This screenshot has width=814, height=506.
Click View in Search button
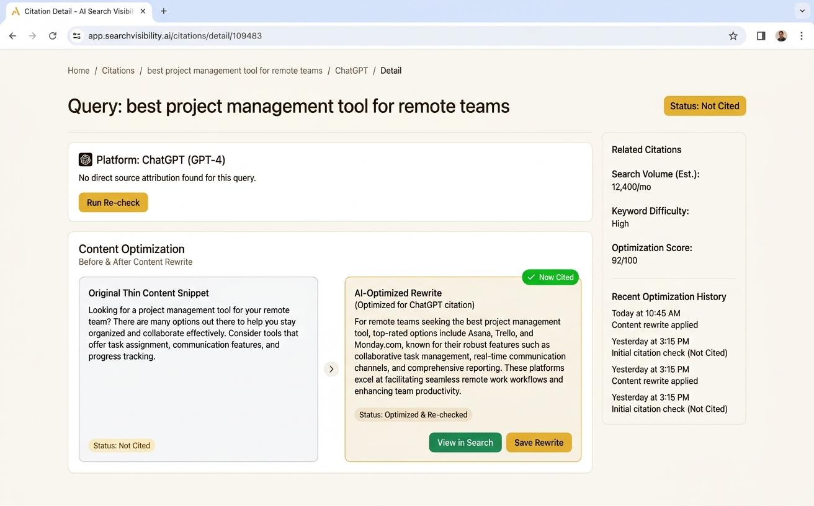465,443
